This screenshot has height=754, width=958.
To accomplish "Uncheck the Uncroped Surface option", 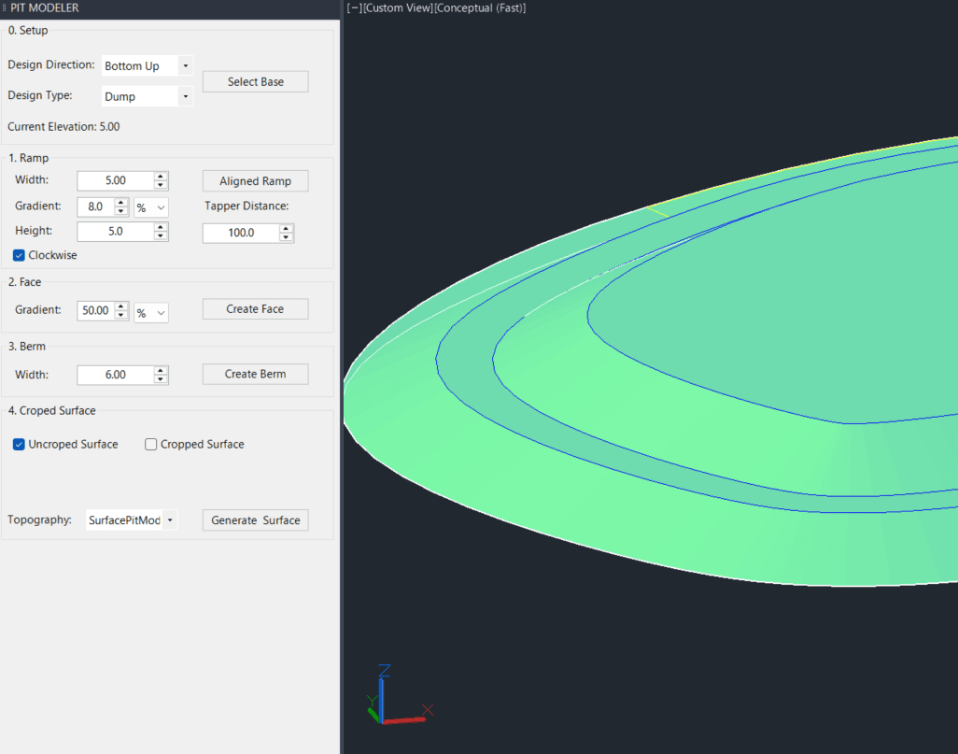I will pyautogui.click(x=20, y=445).
